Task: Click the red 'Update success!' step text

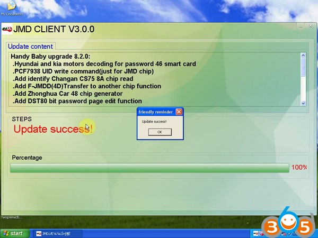Action: point(53,129)
